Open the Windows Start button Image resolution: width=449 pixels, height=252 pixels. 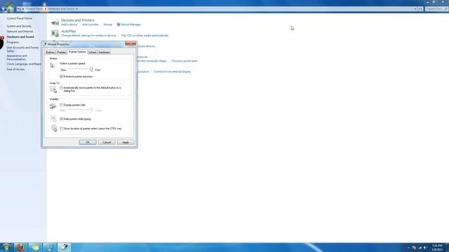click(6, 247)
